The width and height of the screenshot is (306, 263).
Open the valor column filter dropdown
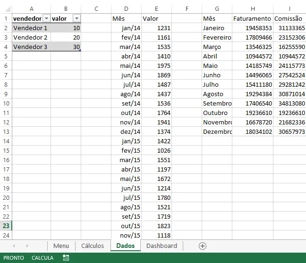pos(76,18)
